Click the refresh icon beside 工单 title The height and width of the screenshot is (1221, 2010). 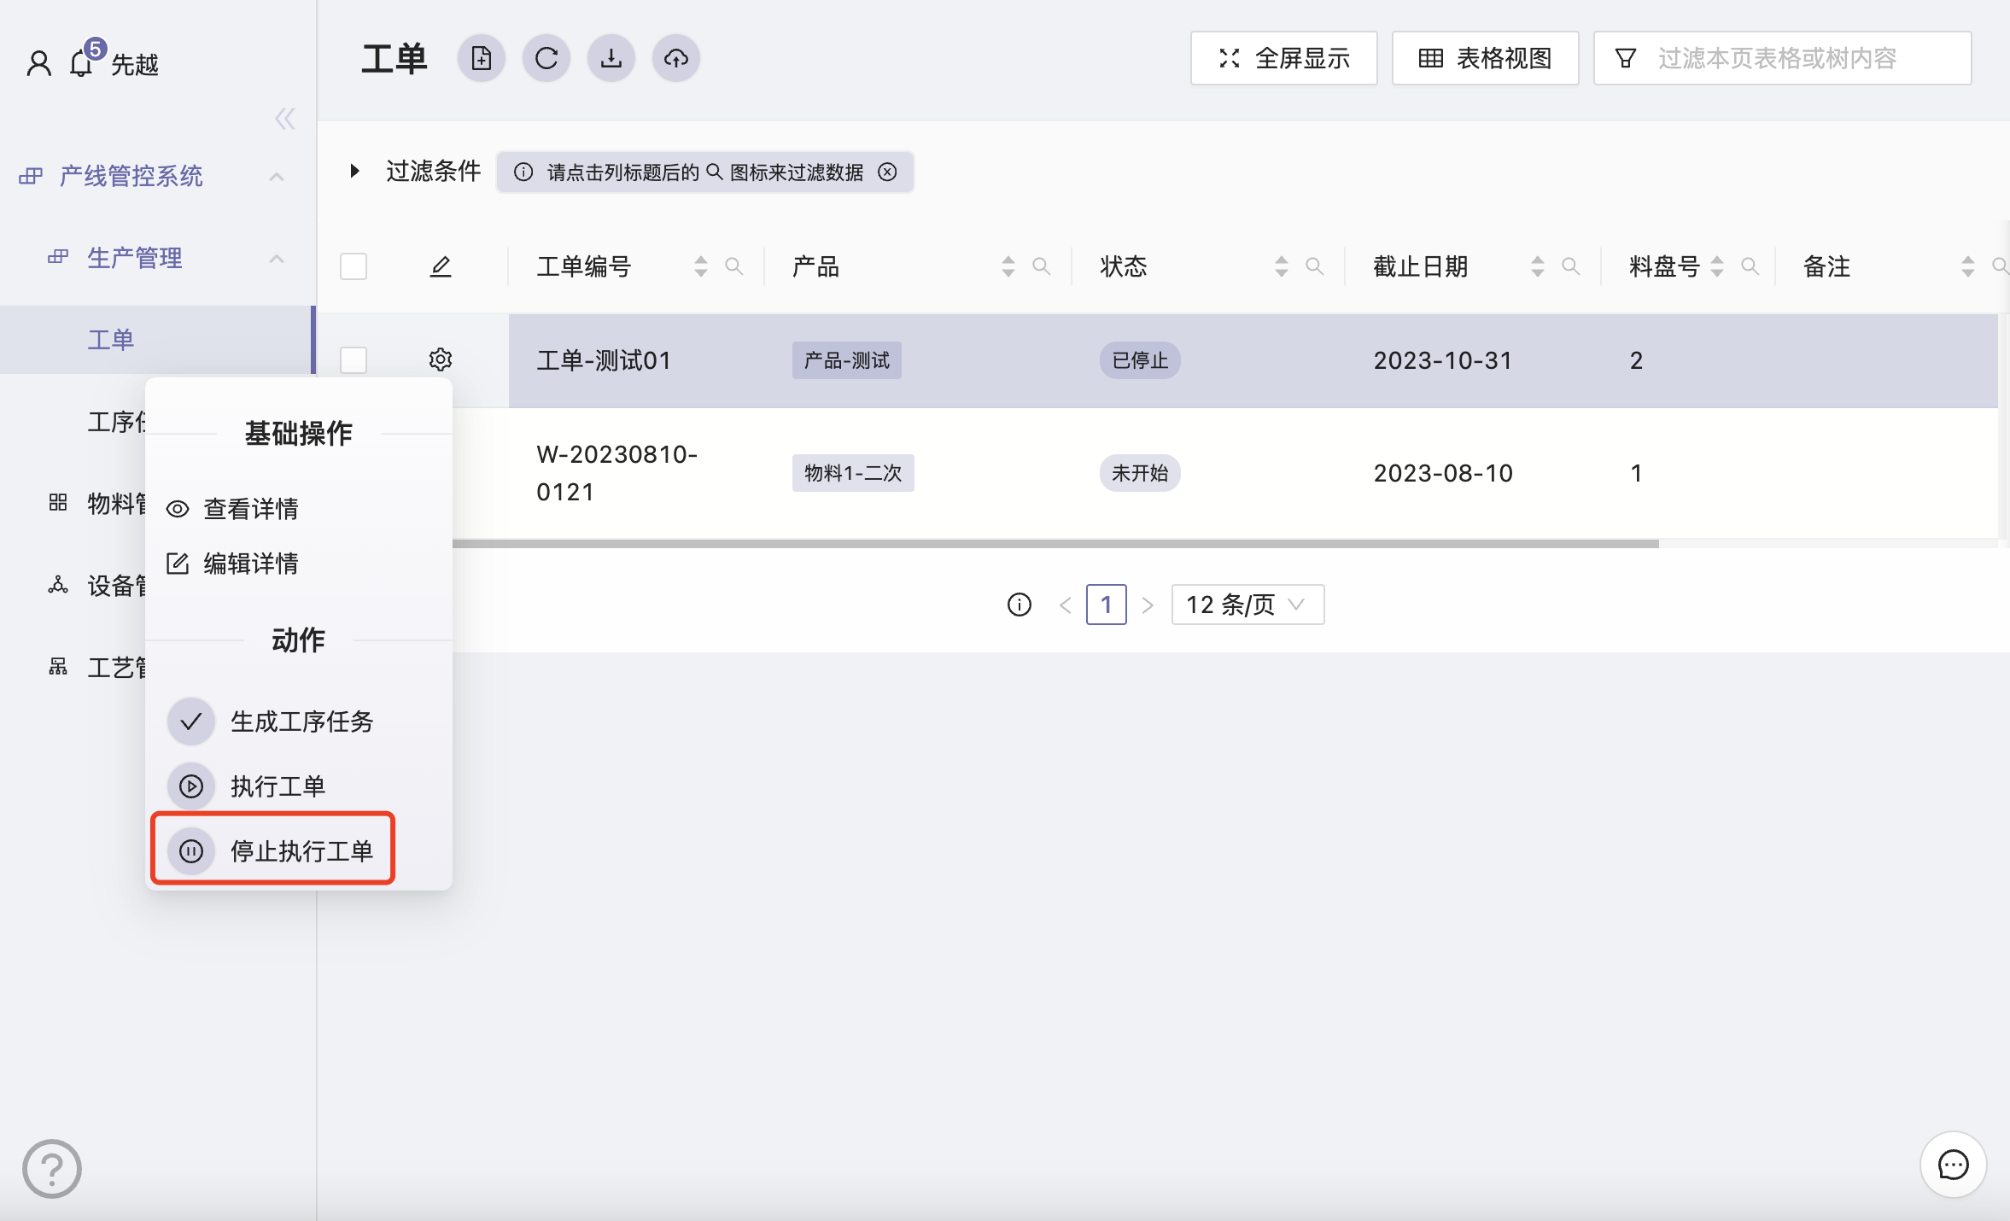(546, 58)
